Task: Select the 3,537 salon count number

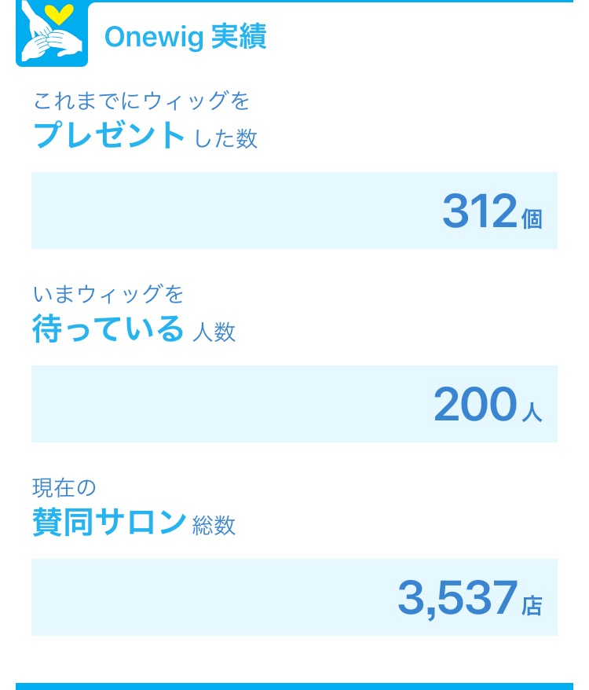Action: [458, 598]
